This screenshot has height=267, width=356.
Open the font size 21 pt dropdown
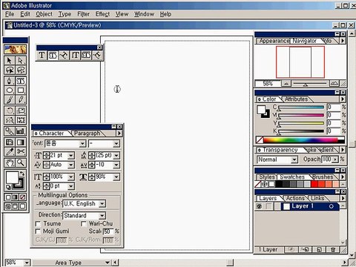point(71,156)
